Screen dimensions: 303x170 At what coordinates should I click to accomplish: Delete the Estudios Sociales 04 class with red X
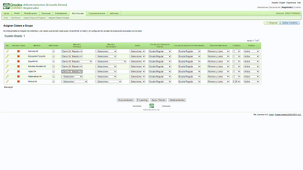click(x=18, y=66)
